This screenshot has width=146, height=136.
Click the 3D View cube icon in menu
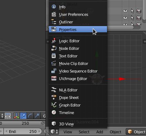pos(54,124)
